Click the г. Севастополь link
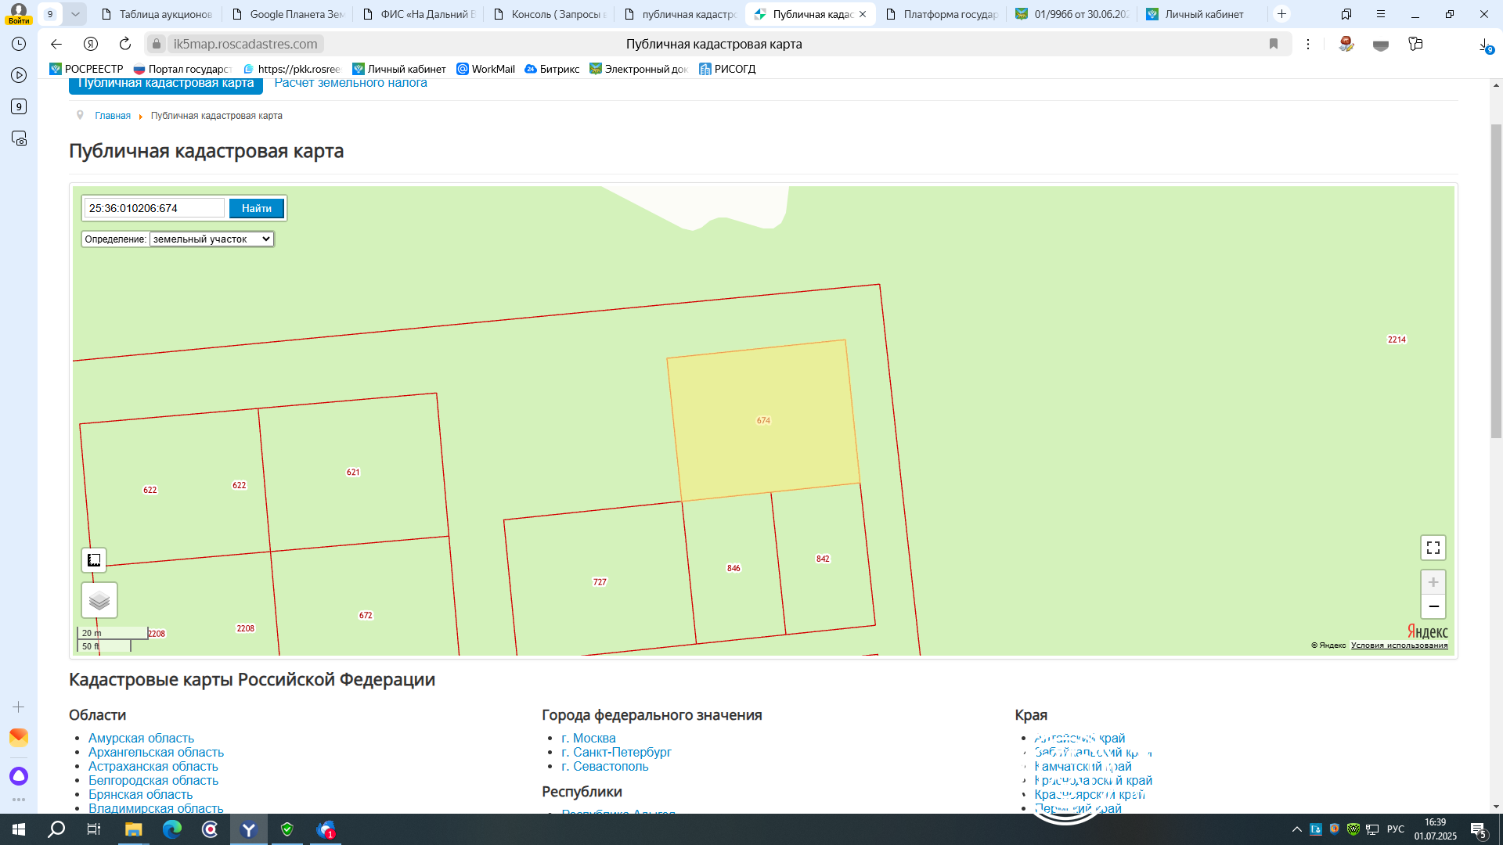Viewport: 1503px width, 845px height. click(x=604, y=766)
